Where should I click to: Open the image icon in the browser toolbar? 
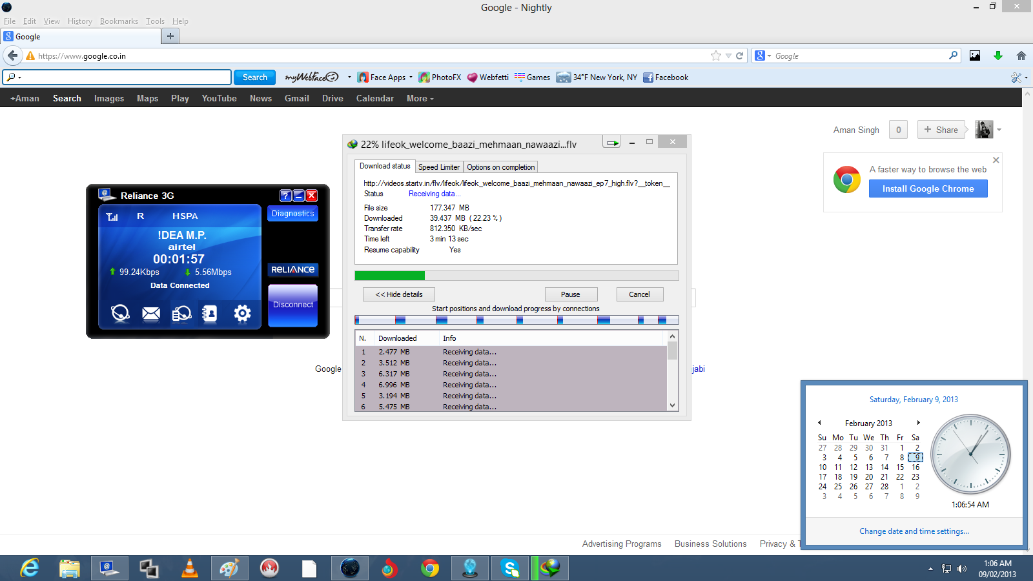(975, 56)
